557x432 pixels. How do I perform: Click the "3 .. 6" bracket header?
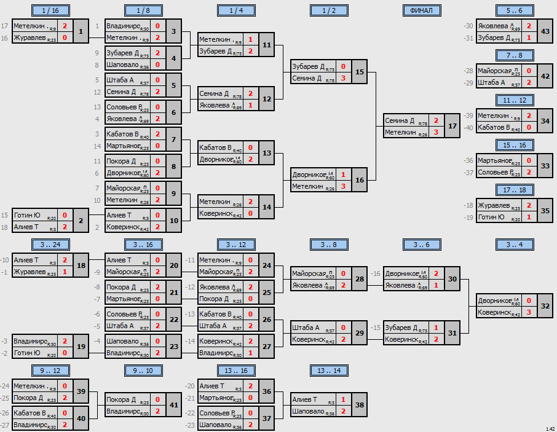[422, 245]
